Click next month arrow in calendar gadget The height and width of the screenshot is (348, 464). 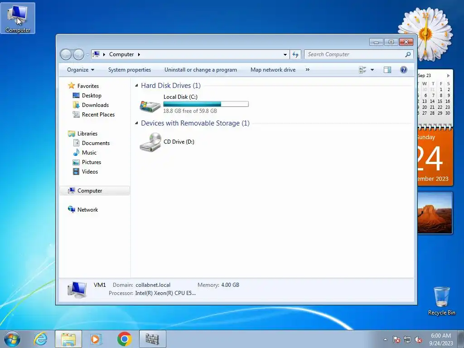pos(448,76)
